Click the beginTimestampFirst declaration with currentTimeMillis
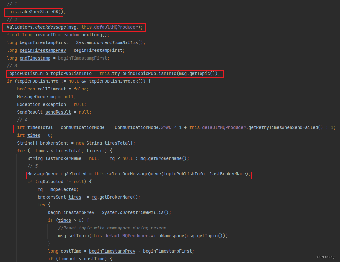340x262 pixels. [76, 42]
